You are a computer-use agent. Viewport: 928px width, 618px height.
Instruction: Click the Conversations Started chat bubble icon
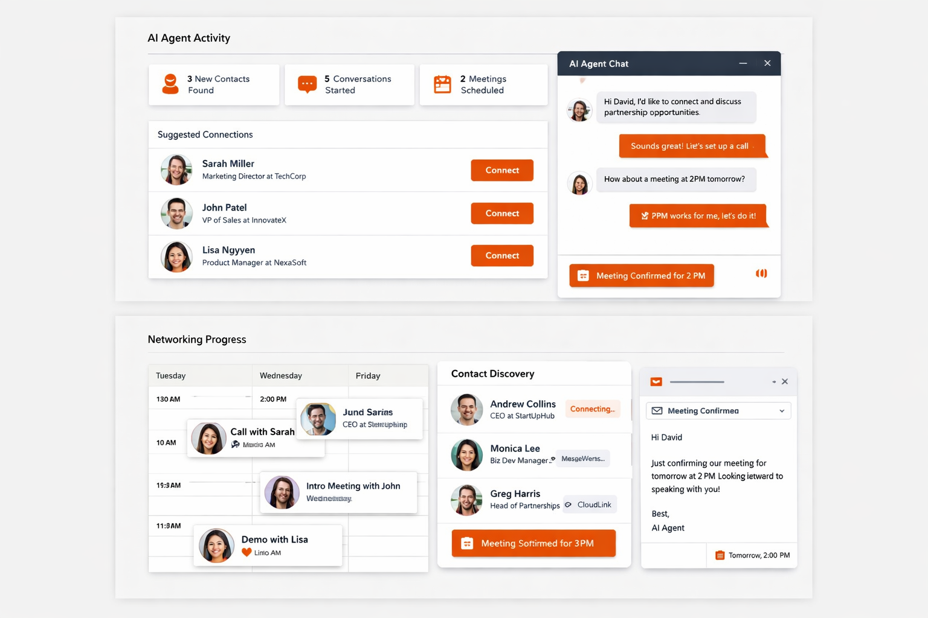point(307,84)
